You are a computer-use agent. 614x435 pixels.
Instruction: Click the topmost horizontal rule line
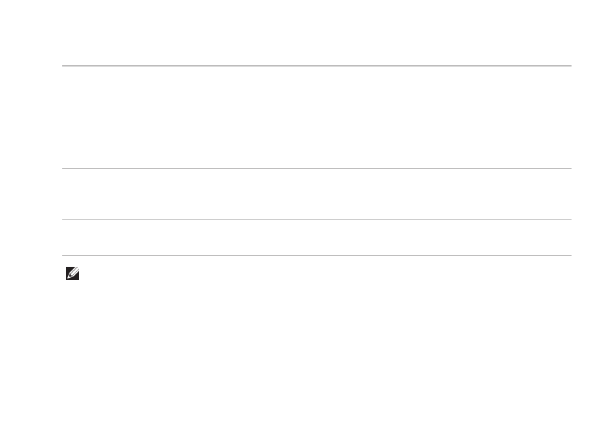pyautogui.click(x=315, y=67)
